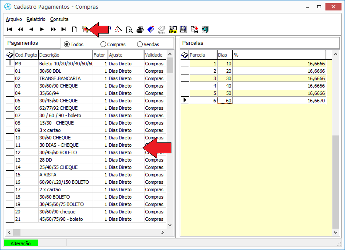Click row selector of code 10 row
Image resolution: width=345 pixels, height=250 pixels.
coord(10,138)
